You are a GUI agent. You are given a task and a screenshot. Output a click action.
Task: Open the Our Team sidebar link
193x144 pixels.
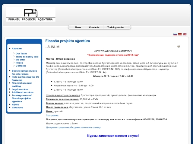pyautogui.click(x=21, y=53)
